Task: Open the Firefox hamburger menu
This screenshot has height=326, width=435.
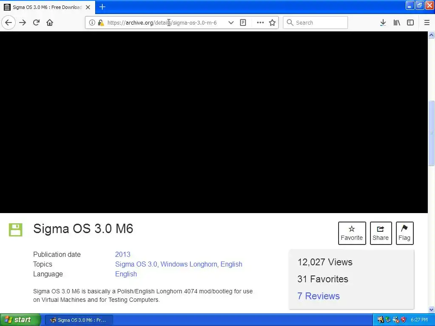Action: click(427, 22)
